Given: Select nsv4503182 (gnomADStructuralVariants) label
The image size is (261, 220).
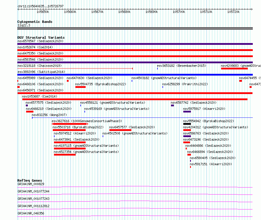Looking at the screenshot, I should click(164, 78).
